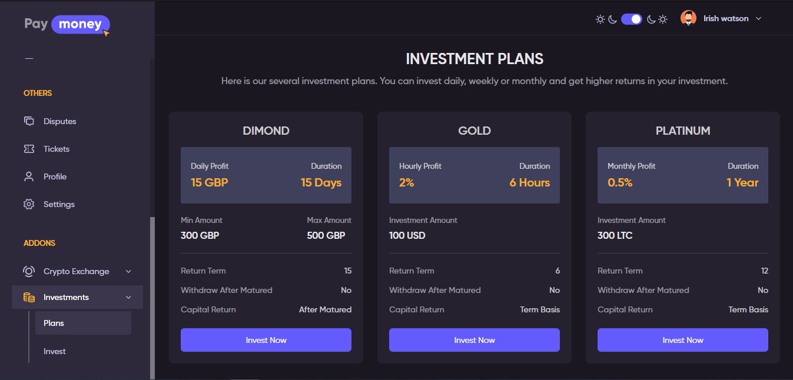Click the sun icon left of theme switch
793x380 pixels.
pos(600,19)
